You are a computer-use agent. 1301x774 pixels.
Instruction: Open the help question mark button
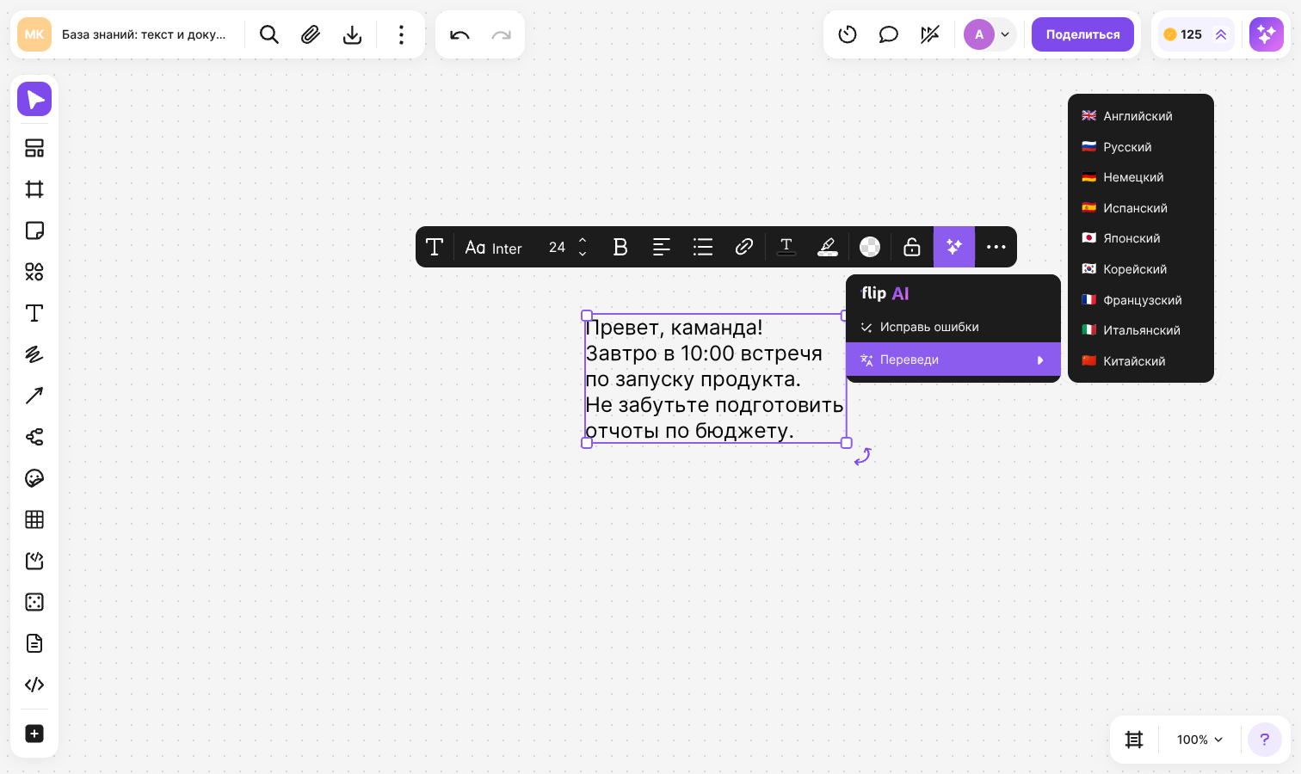click(1265, 740)
